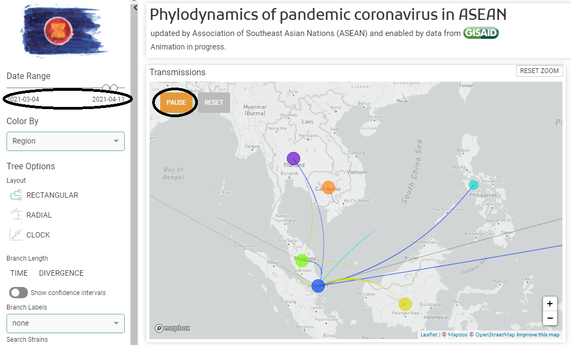
Task: Set branch length to DIVERGENCE
Action: 61,273
